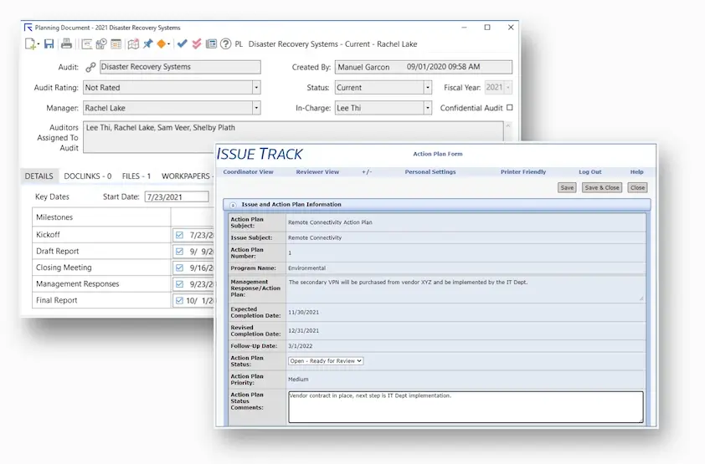This screenshot has width=705, height=464.
Task: Click the blue pushpin icon
Action: [148, 44]
